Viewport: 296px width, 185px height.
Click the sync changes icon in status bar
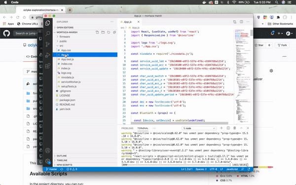point(62,169)
